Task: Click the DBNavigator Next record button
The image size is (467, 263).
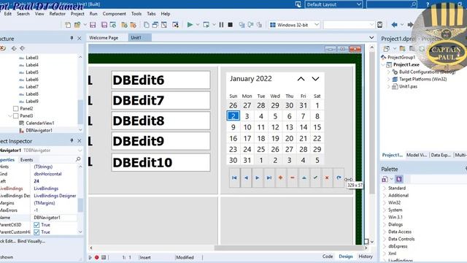Action: point(258,178)
